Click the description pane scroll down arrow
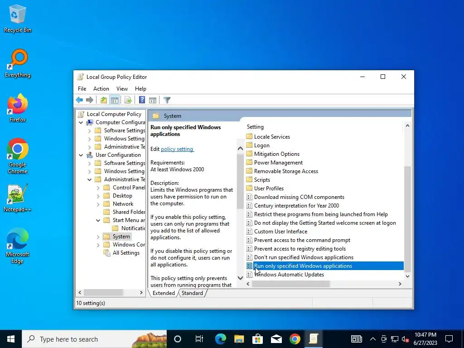 click(x=240, y=278)
